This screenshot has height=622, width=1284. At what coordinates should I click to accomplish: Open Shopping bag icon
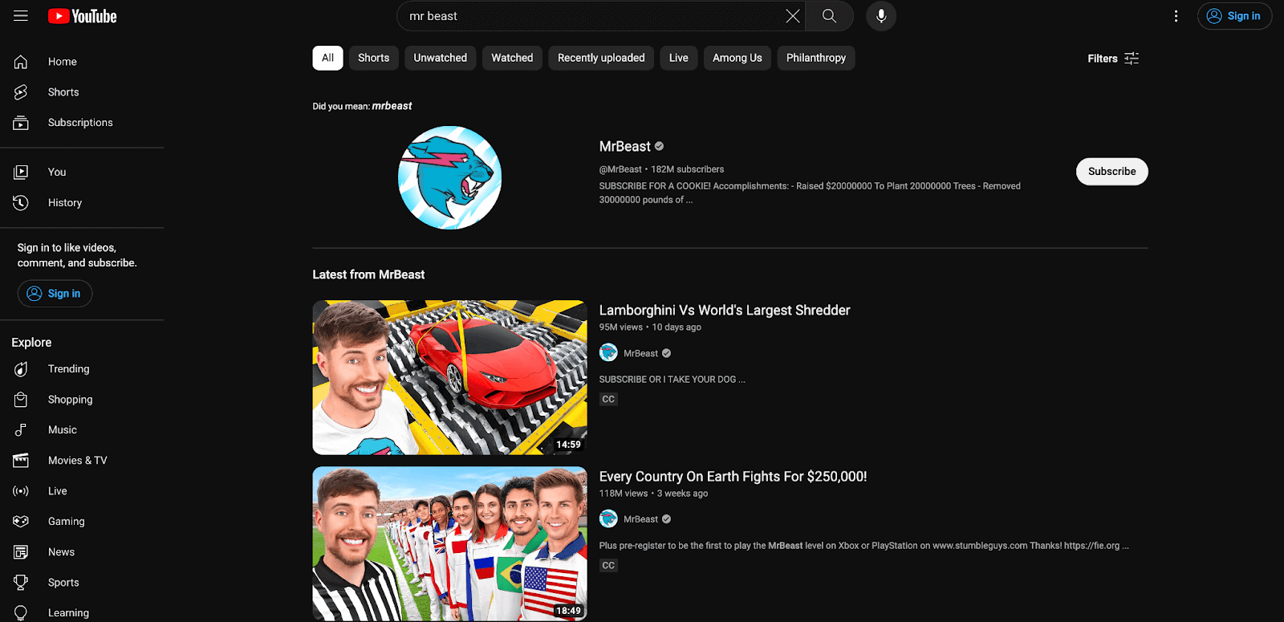21,400
